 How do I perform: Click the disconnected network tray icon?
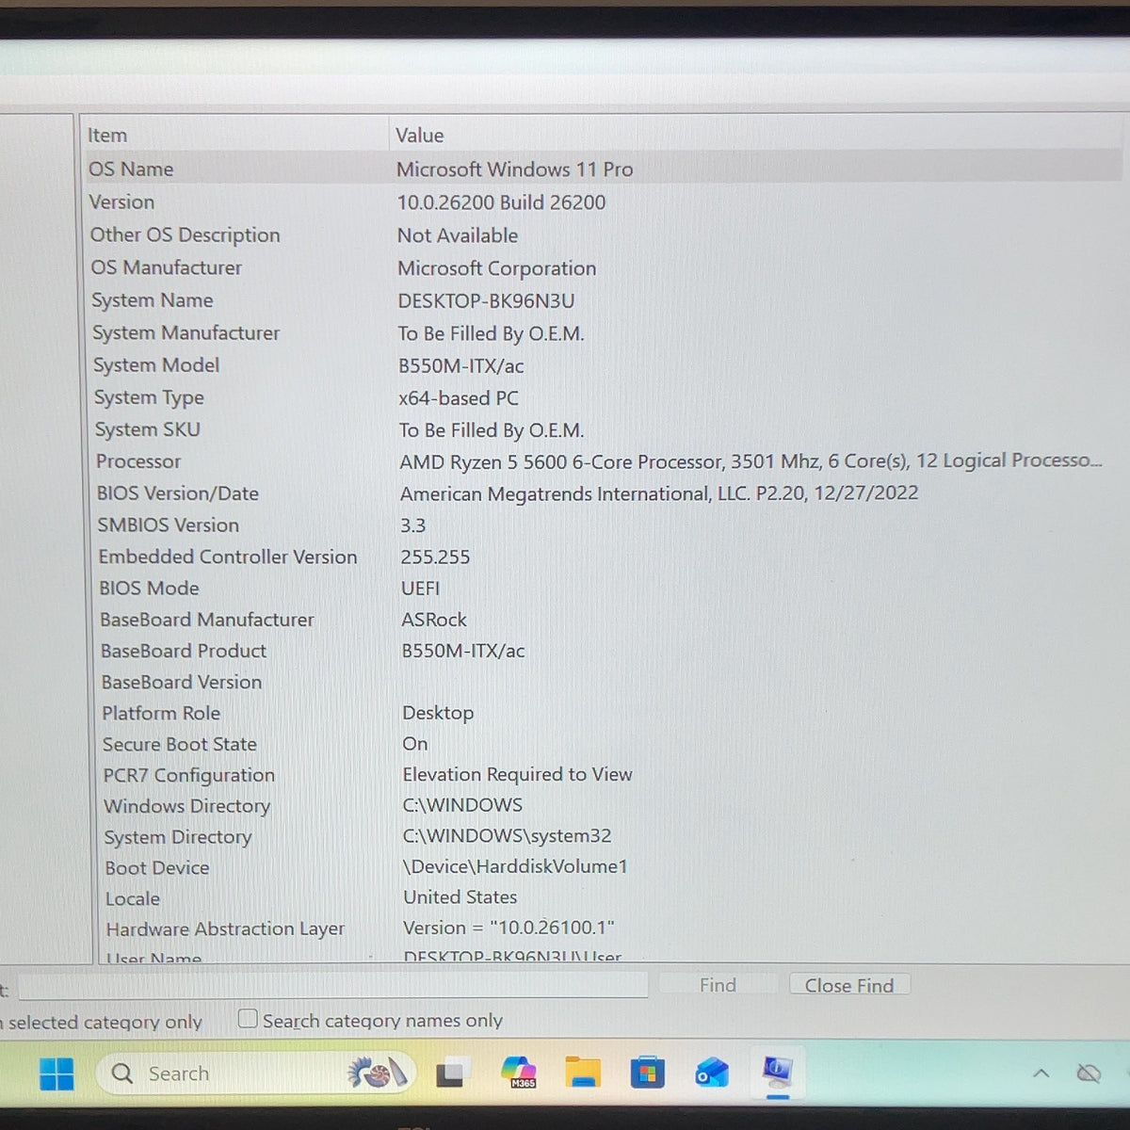point(1089,1073)
